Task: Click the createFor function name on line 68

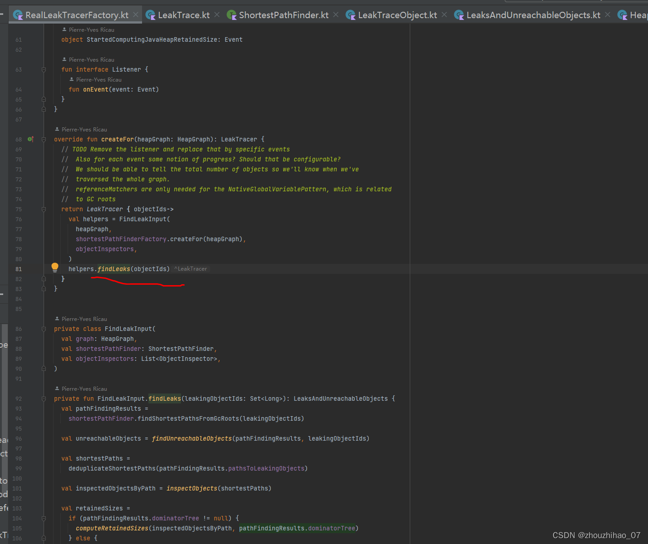Action: tap(118, 139)
